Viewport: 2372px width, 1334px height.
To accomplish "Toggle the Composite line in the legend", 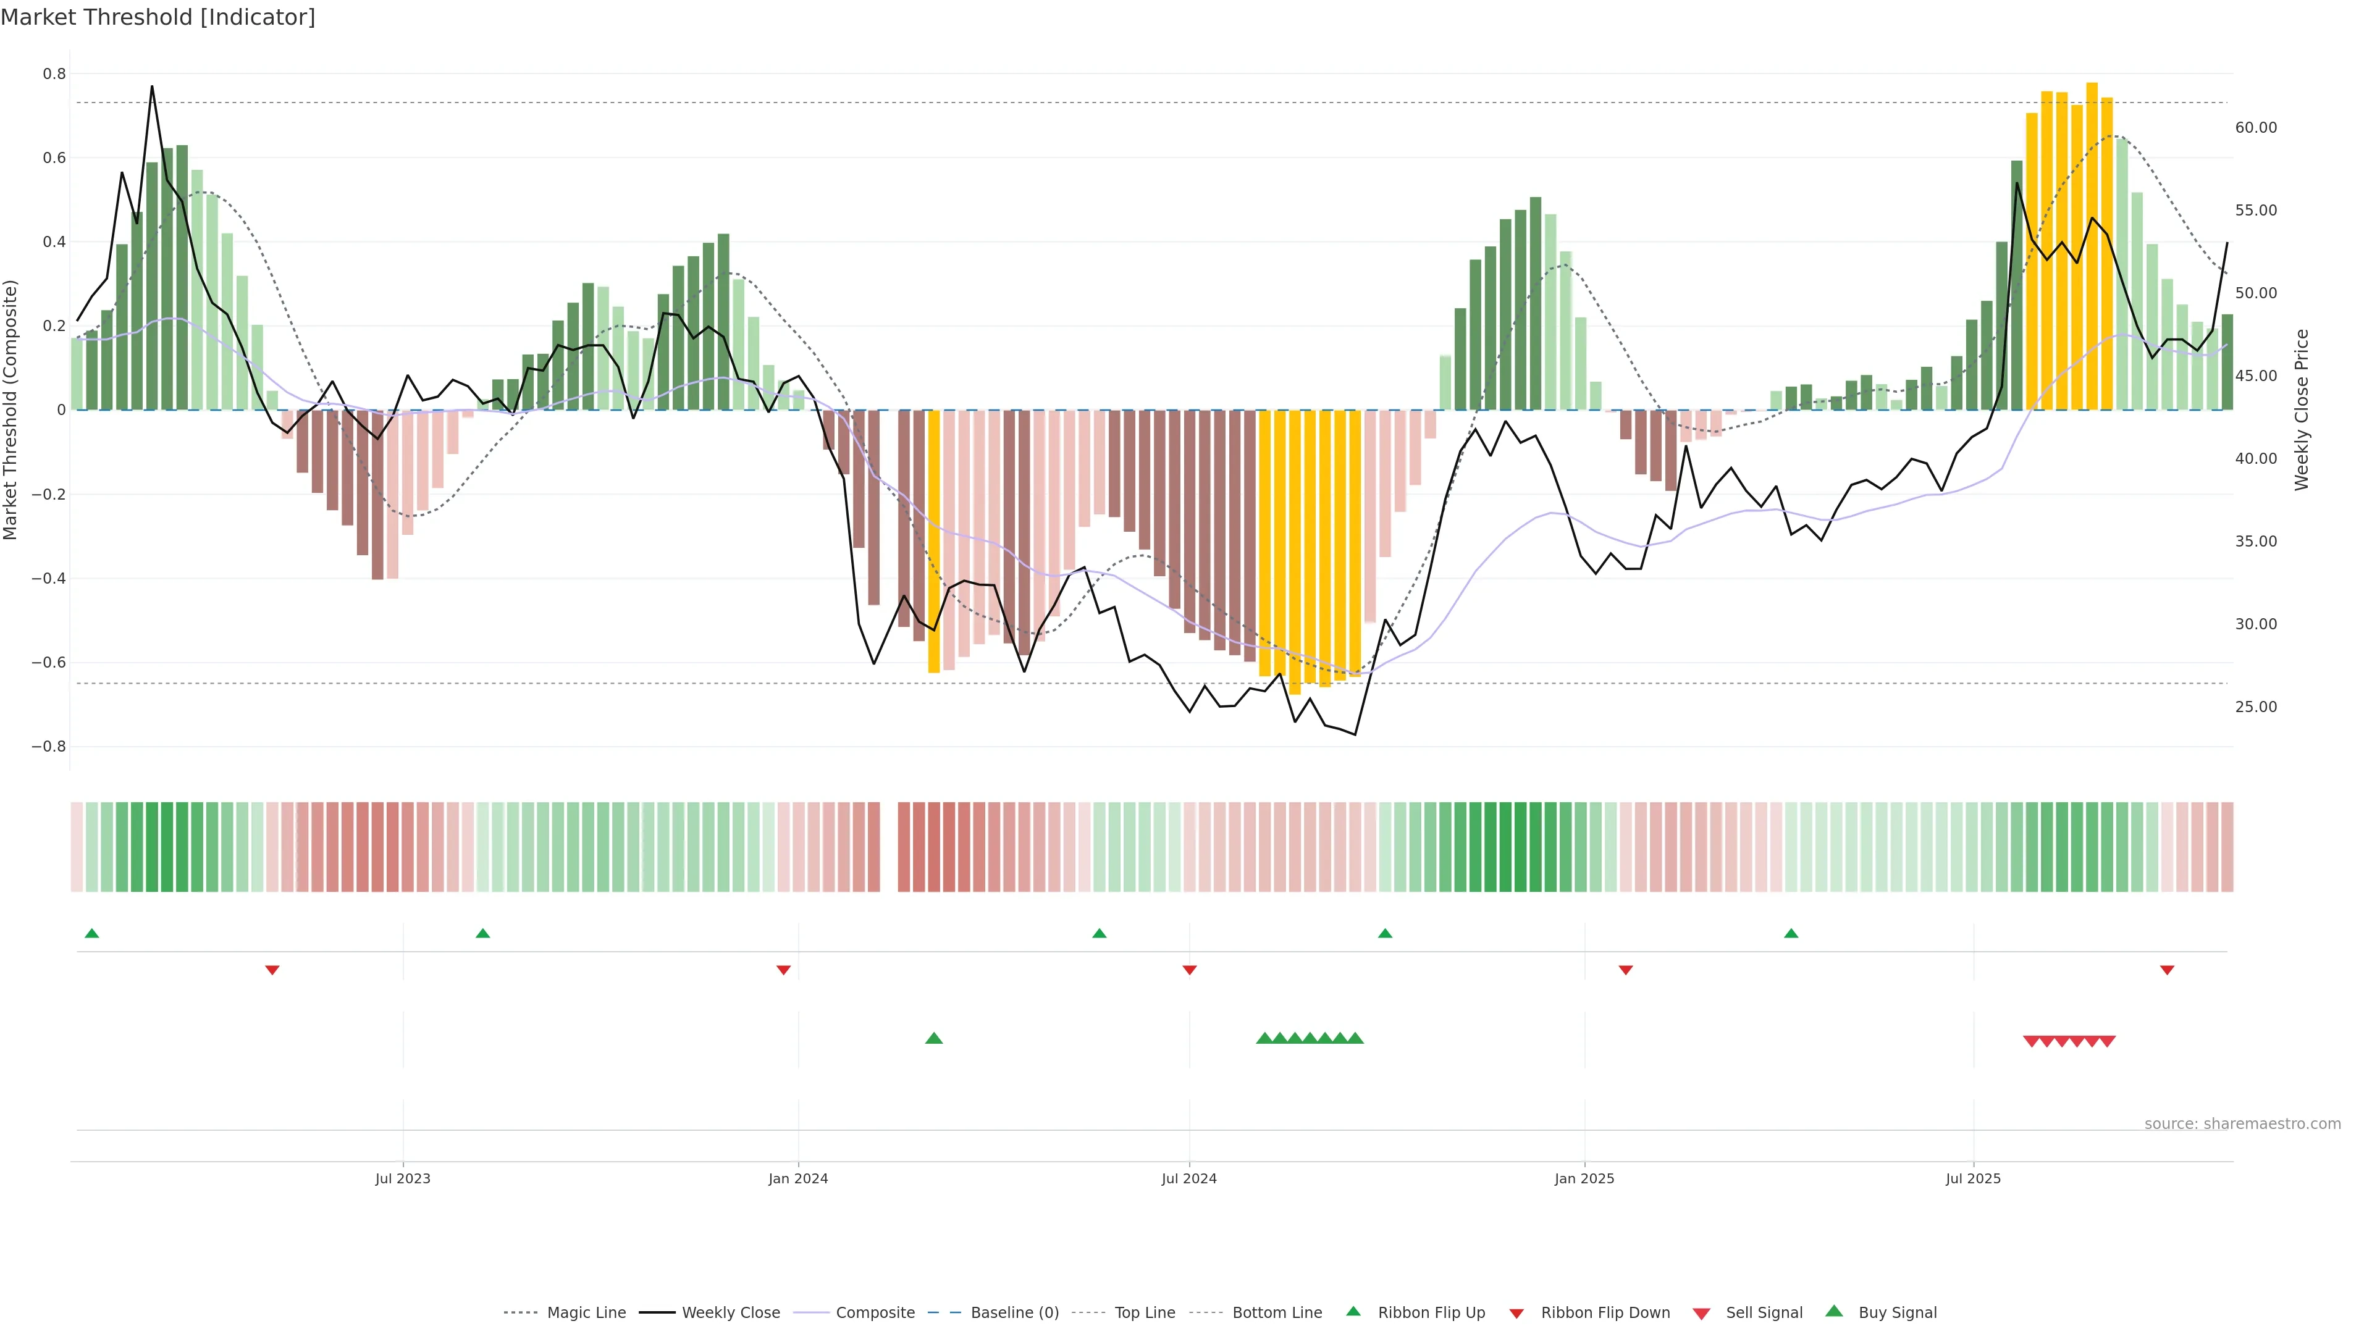I will click(875, 1313).
